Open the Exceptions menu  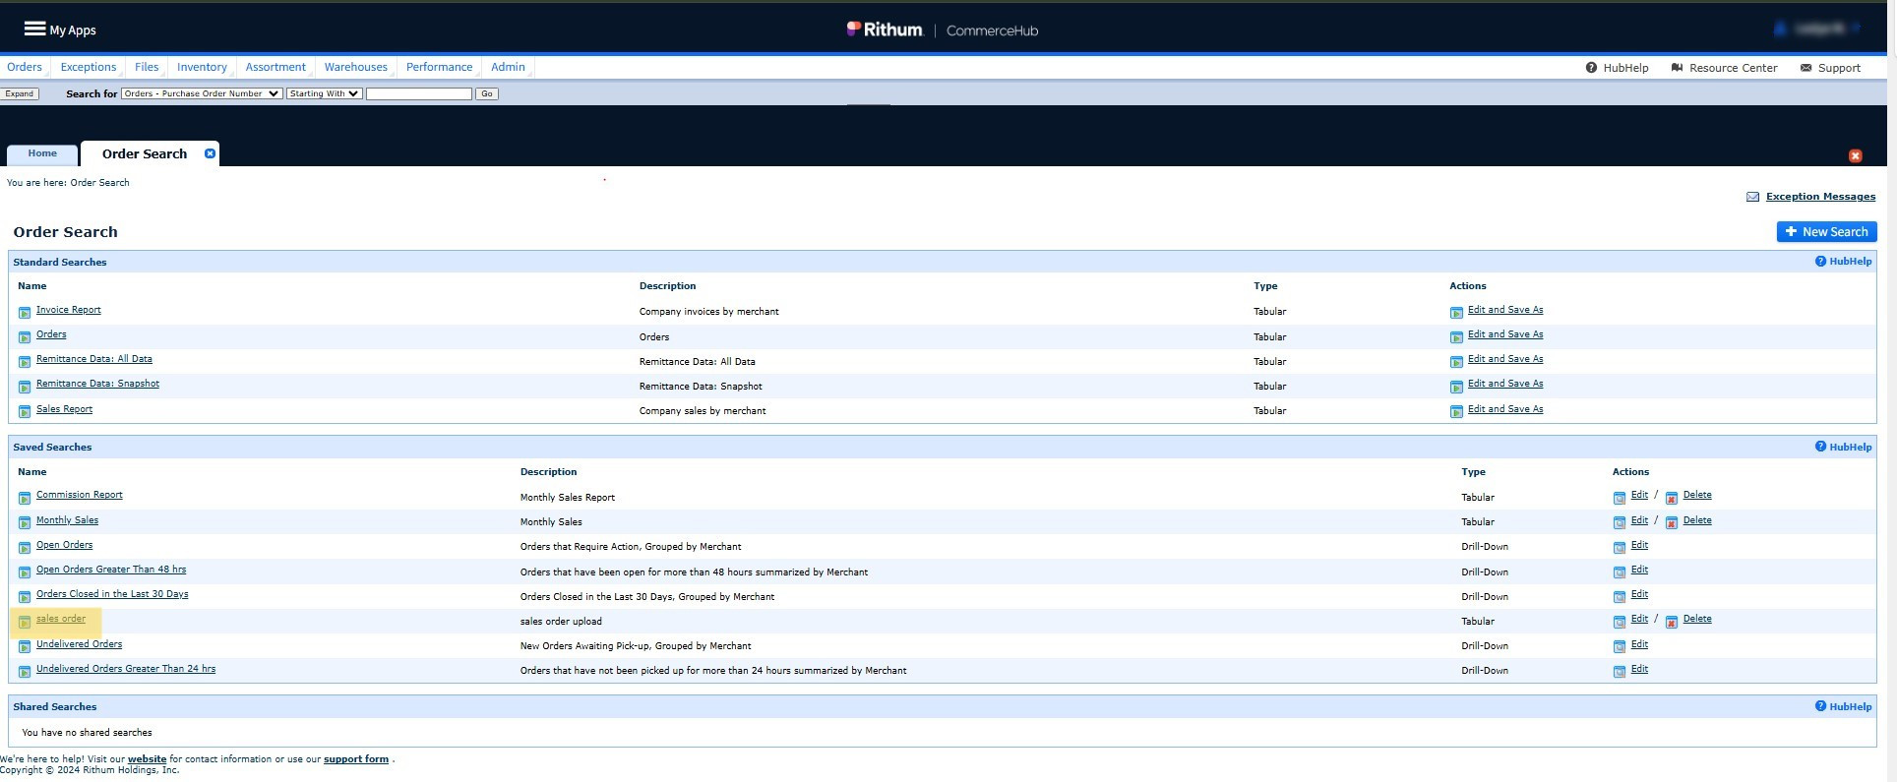(89, 67)
